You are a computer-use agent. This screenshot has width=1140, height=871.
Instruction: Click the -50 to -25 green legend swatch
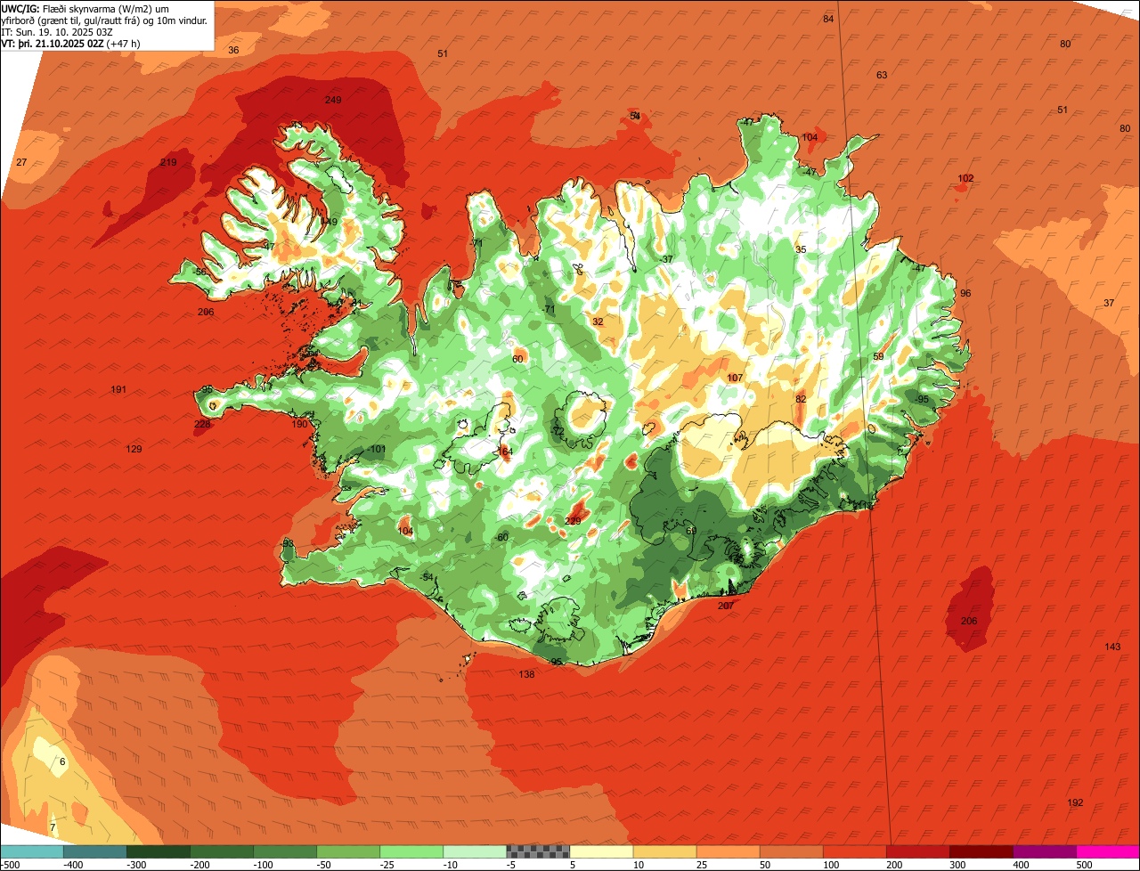coord(348,851)
